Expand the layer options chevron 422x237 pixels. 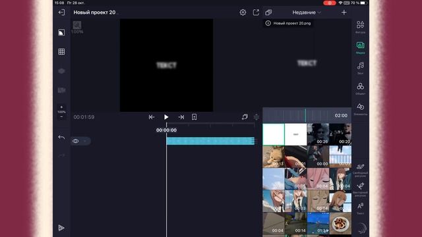85,141
